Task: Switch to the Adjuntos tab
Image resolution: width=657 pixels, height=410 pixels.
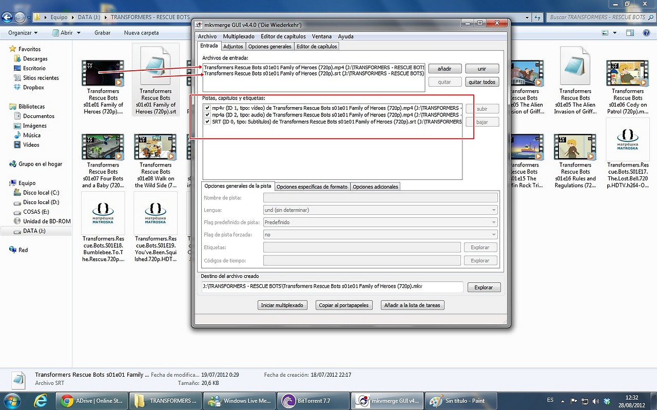Action: 234,46
